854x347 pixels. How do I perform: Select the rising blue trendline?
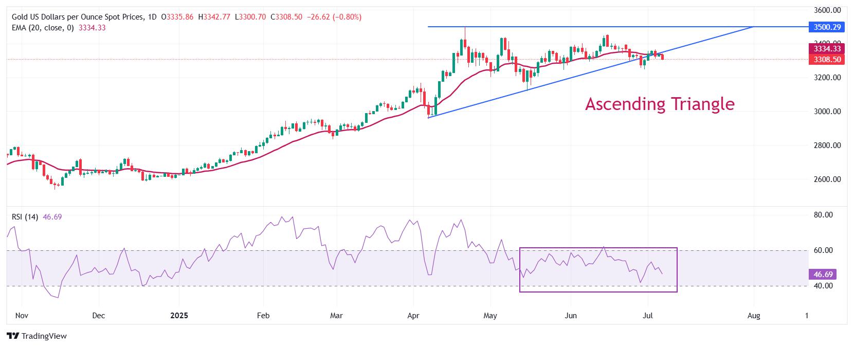pos(590,72)
